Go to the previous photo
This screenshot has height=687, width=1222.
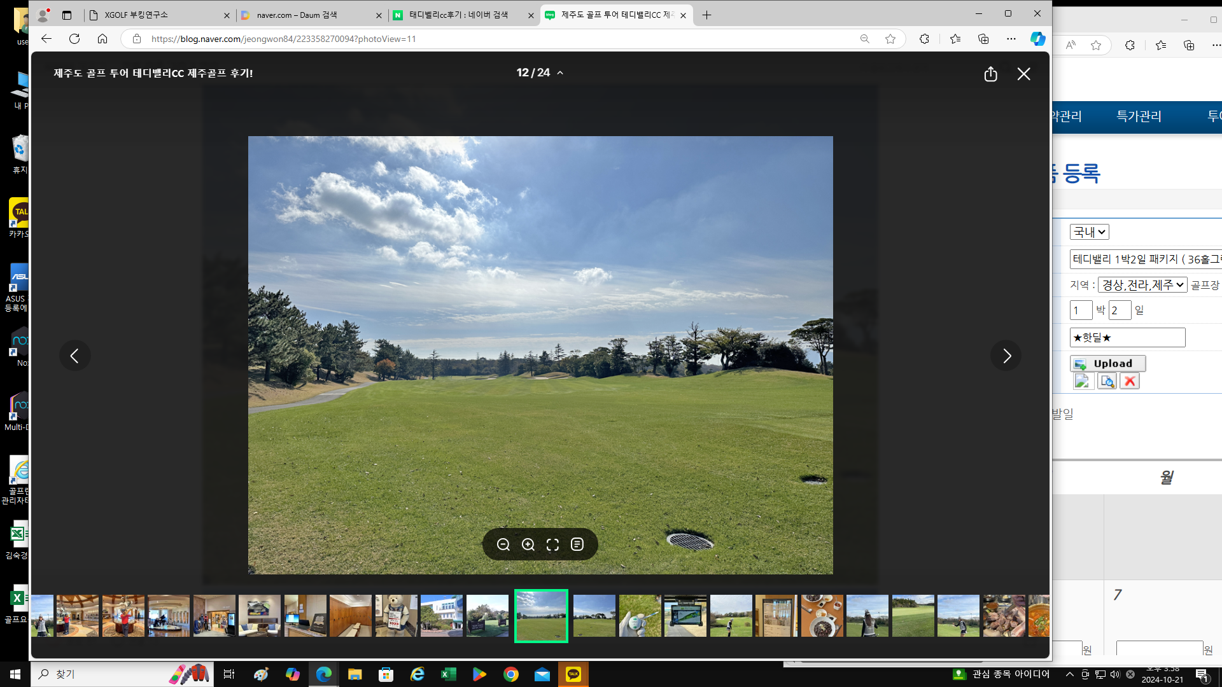74,356
